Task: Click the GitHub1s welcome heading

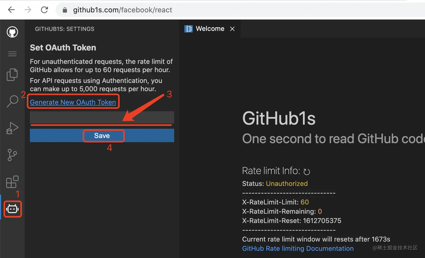Action: 279,118
